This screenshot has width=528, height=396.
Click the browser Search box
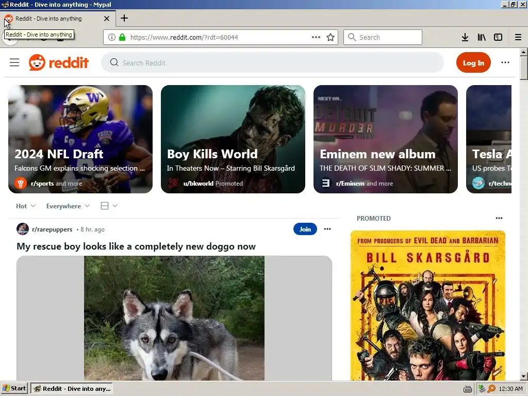(x=383, y=37)
